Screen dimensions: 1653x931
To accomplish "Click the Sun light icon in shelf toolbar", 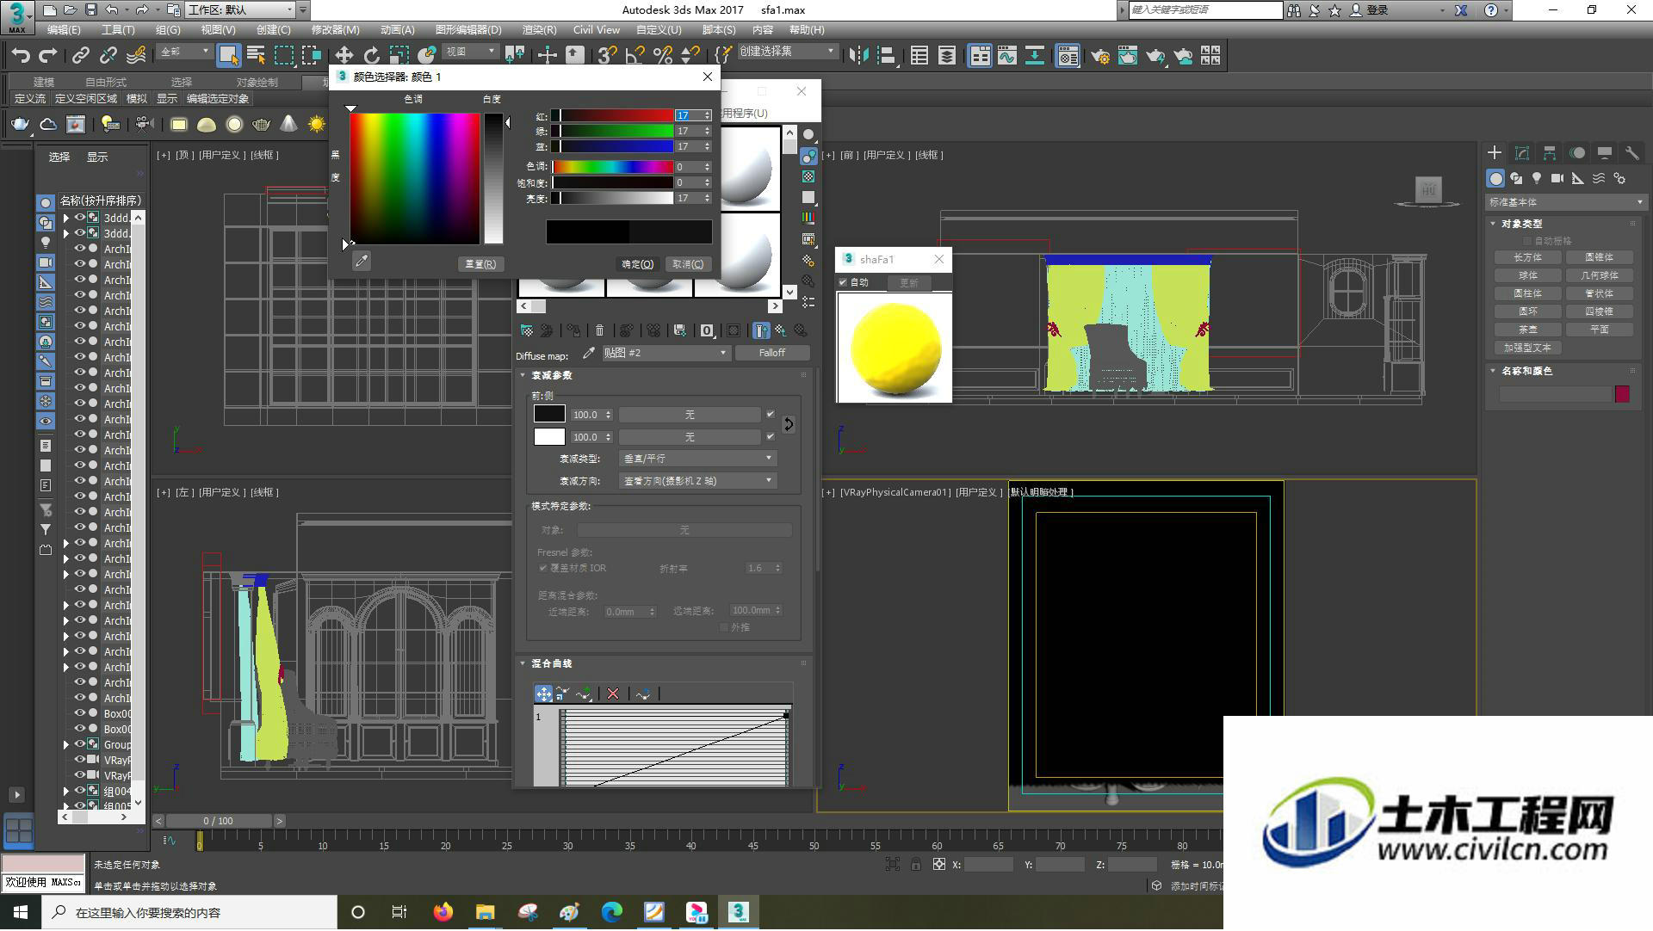I will (x=317, y=125).
